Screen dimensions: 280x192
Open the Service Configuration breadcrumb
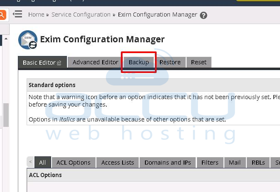click(x=81, y=15)
